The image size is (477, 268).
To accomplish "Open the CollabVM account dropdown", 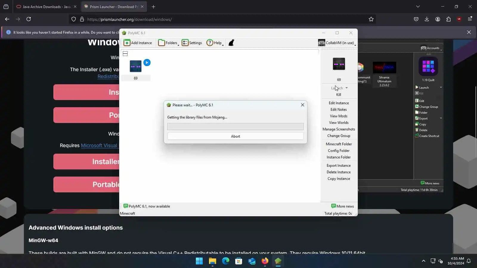I will (x=337, y=43).
